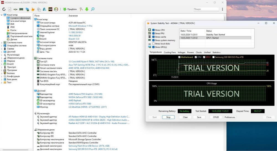Open the NVIDIA GeForce RTX 5080 video adapter link

tap(86, 97)
